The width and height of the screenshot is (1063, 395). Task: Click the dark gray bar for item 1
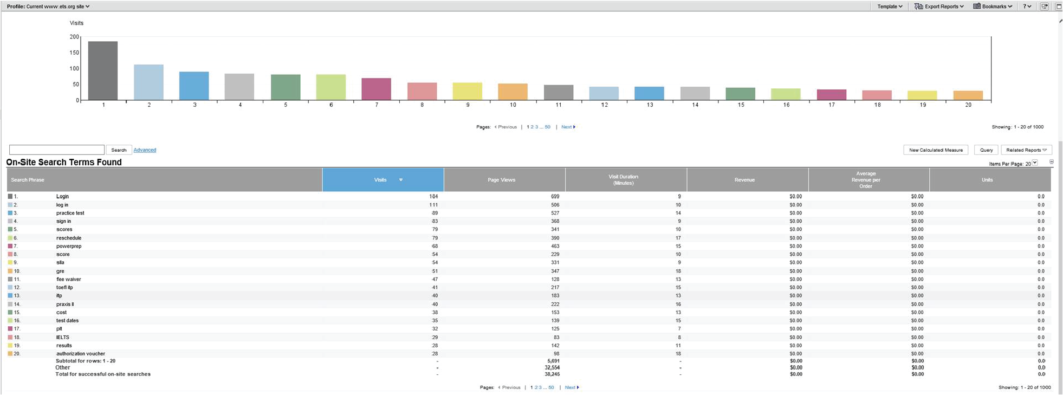click(x=103, y=70)
